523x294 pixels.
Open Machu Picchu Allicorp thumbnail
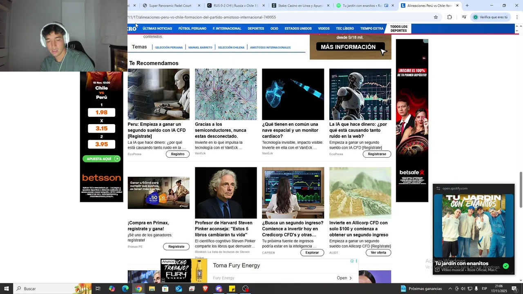[360, 193]
